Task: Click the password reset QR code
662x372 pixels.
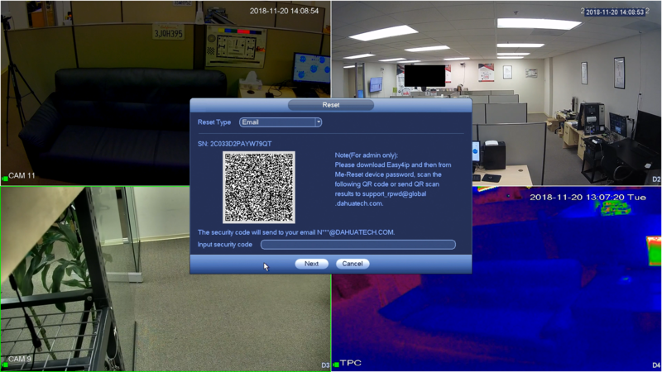Action: click(259, 188)
